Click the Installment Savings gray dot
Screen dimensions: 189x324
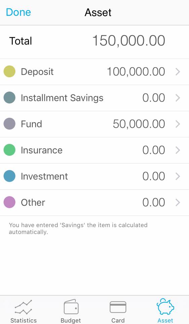[x=9, y=98]
